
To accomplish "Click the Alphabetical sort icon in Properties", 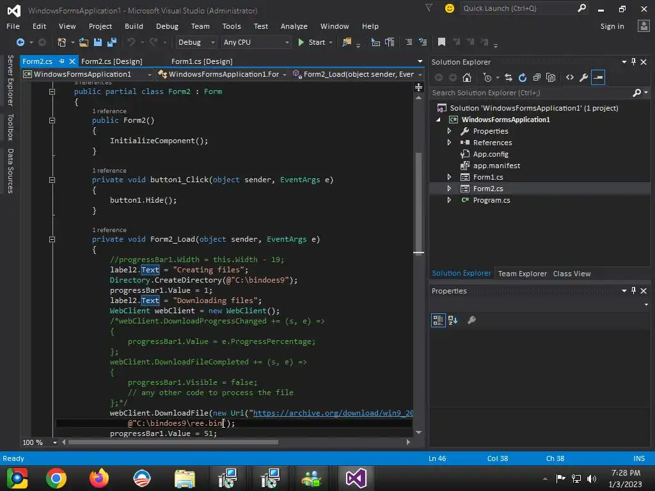I will pyautogui.click(x=453, y=320).
